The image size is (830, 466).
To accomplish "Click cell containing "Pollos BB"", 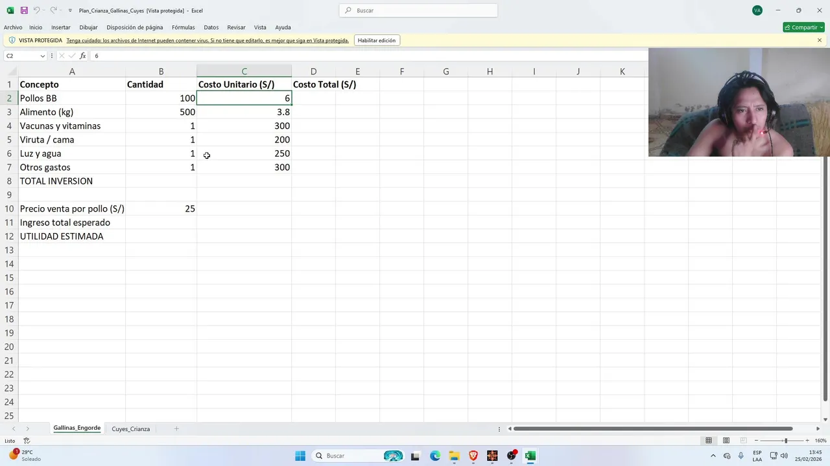I will point(72,98).
